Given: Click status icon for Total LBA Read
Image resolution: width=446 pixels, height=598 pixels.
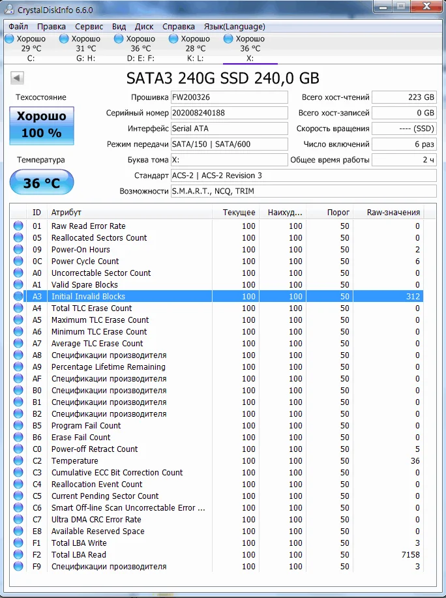Looking at the screenshot, I should point(18,554).
